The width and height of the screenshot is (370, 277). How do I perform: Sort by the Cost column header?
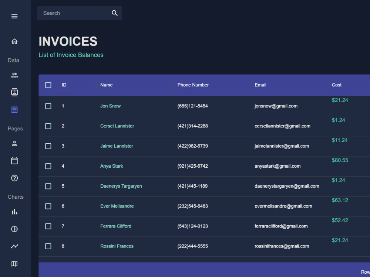[x=337, y=85]
